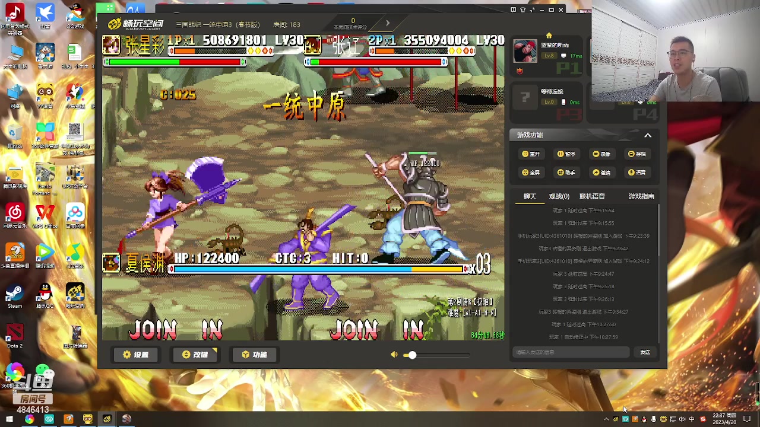This screenshot has width=760, height=427.
Task: Click the 邀请 invite button
Action: pos(601,173)
